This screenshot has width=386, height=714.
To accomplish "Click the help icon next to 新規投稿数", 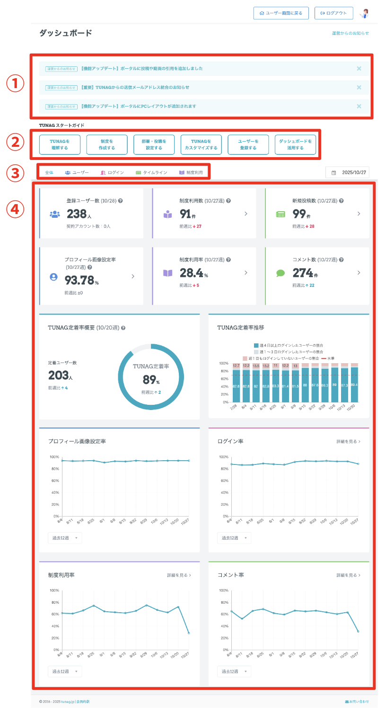I will pos(342,201).
